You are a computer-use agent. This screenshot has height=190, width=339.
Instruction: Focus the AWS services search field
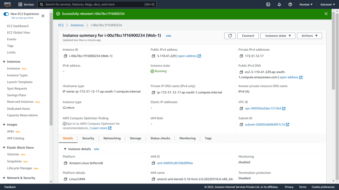point(97,4)
